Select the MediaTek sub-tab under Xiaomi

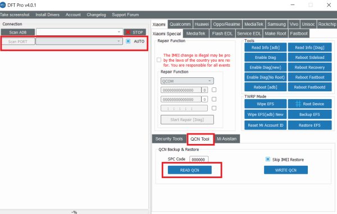pyautogui.click(x=196, y=34)
